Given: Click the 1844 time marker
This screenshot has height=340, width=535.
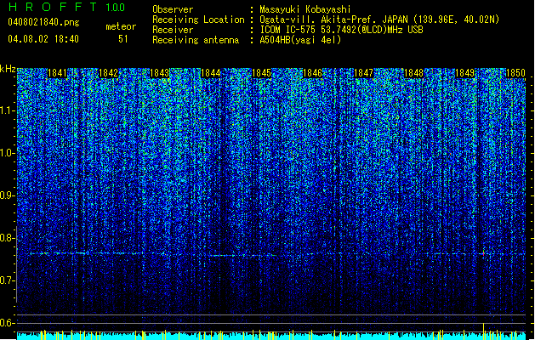Looking at the screenshot, I should 211,73.
